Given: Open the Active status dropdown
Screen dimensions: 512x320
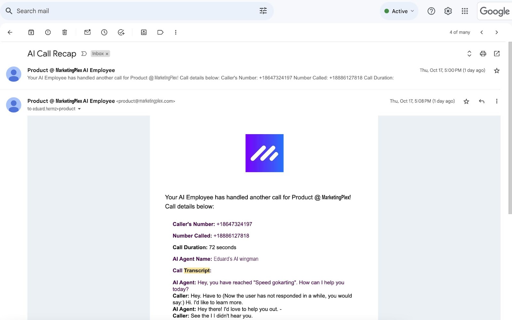Looking at the screenshot, I should [x=399, y=11].
